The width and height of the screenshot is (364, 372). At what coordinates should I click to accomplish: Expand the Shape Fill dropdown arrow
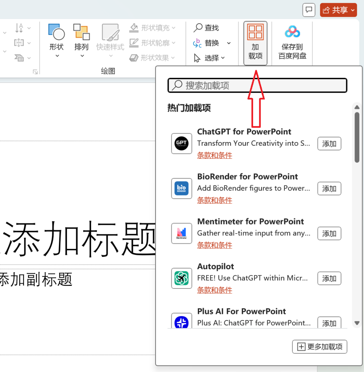click(173, 28)
